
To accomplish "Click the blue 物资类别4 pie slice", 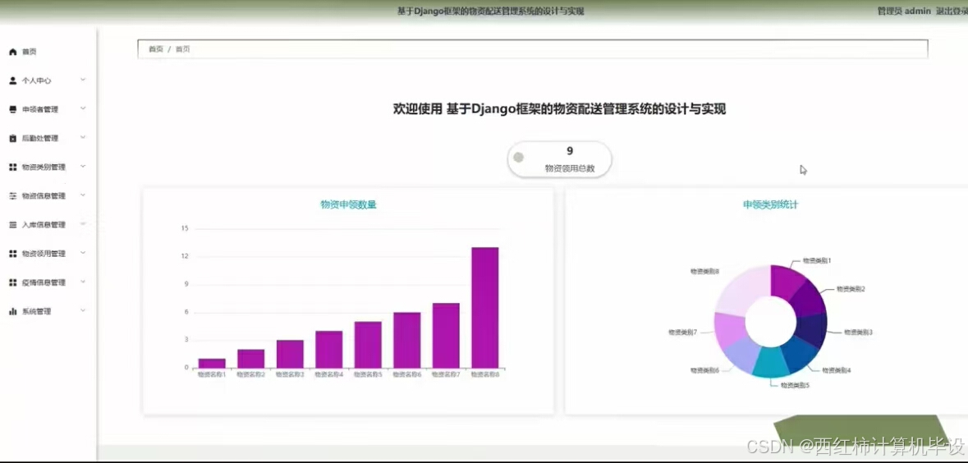I will (800, 356).
